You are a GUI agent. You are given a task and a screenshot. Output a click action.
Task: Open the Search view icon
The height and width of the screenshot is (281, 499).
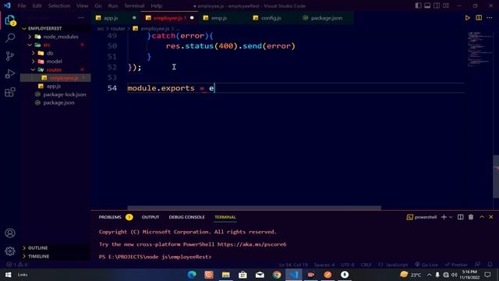tap(10, 38)
